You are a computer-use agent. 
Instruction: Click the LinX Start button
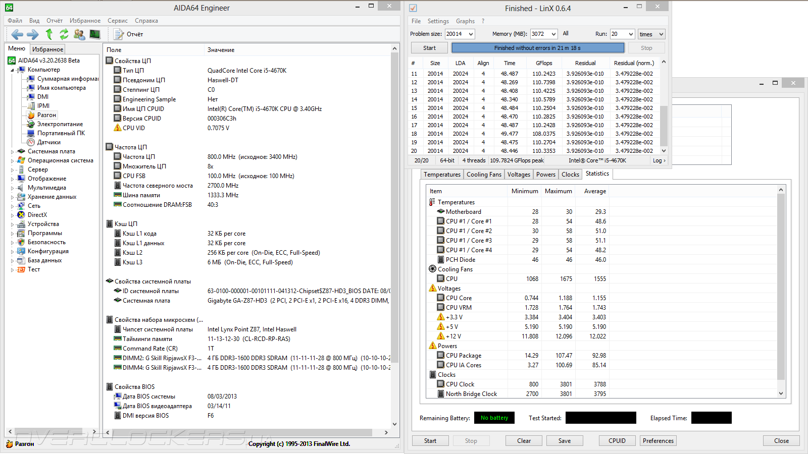(429, 48)
